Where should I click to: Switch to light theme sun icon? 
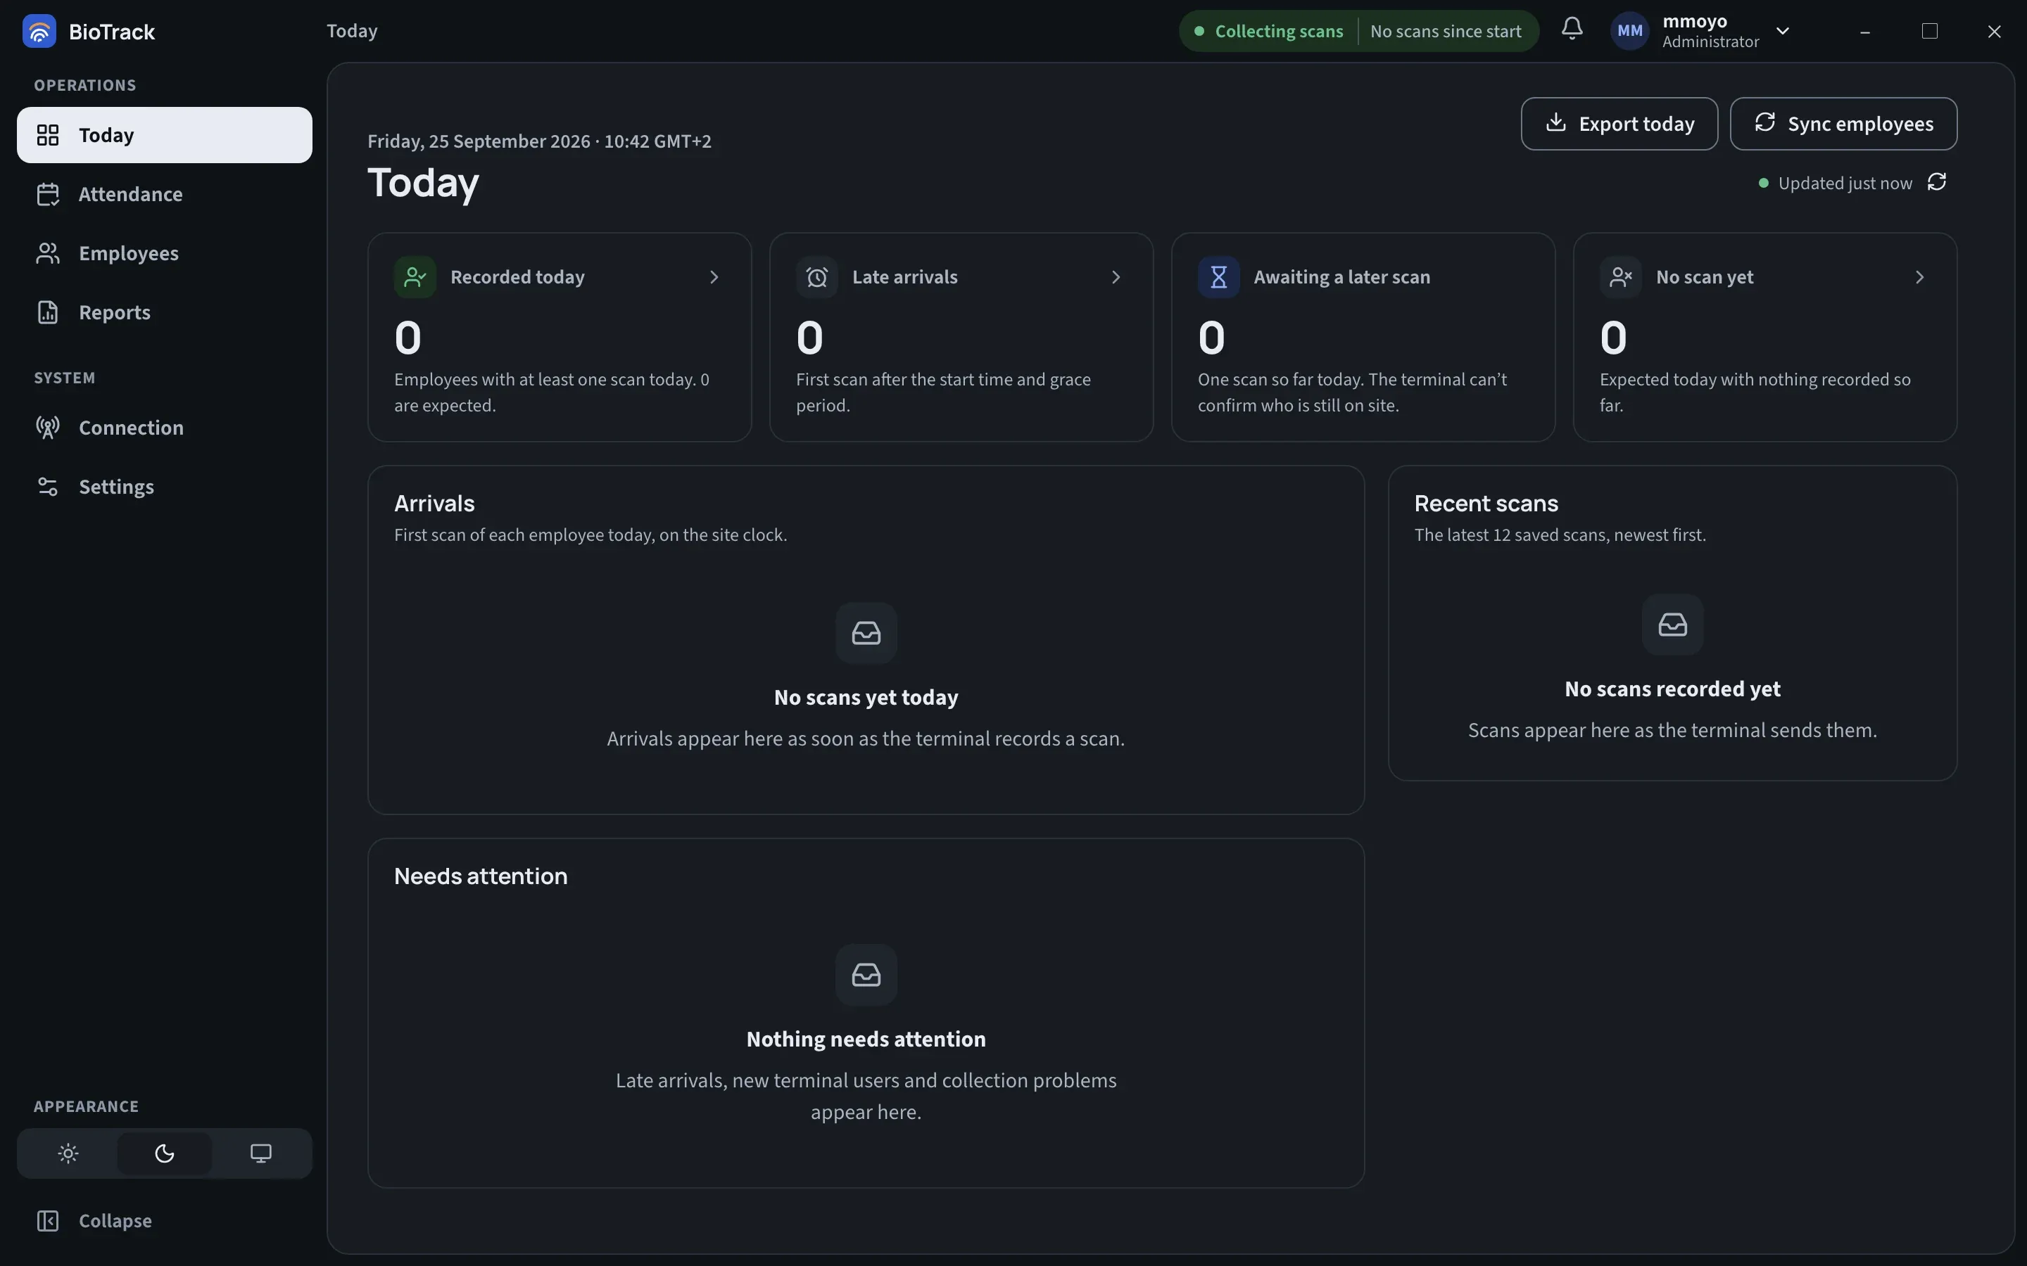69,1153
